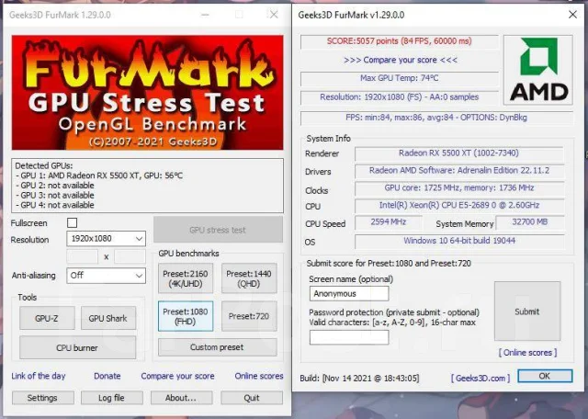Click the Screen name field with Anonymous
588x419 pixels.
pyautogui.click(x=349, y=294)
